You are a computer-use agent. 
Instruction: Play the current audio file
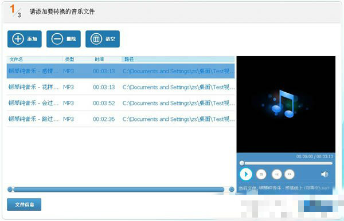pyautogui.click(x=246, y=175)
